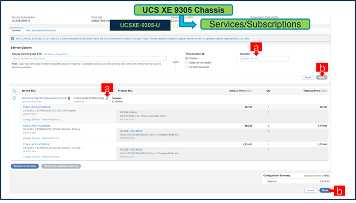Open the SUCCESS TRACKS ENHANCED link
Screen dimensions: 356x203
(40, 99)
